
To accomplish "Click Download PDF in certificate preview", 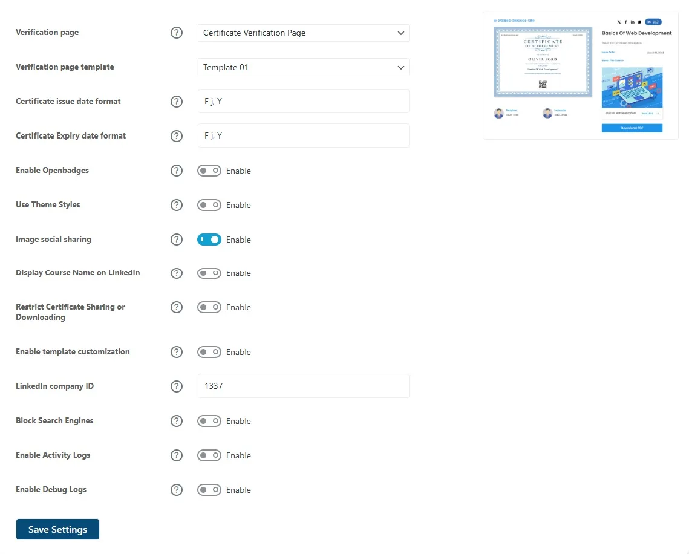I will pos(632,128).
